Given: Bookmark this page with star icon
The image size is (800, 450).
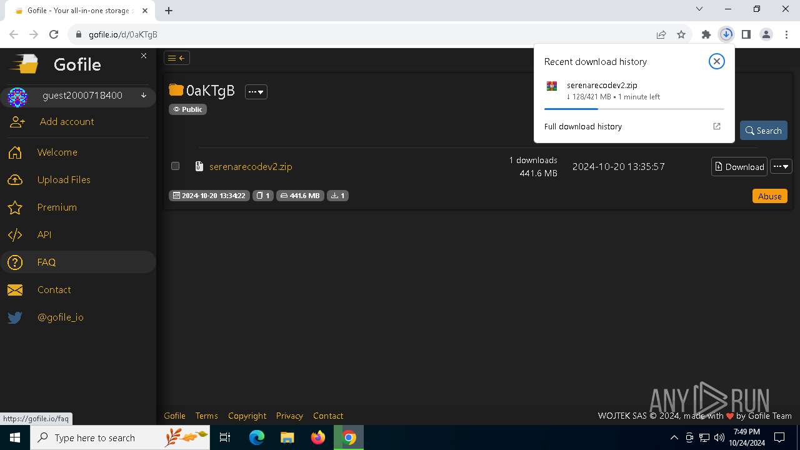Looking at the screenshot, I should [681, 34].
